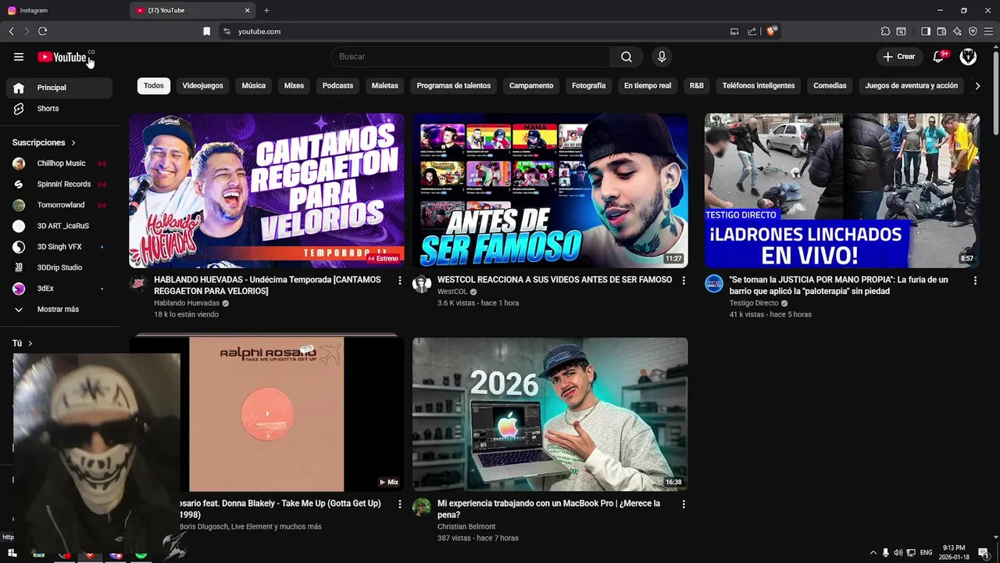Select the Teléfonos inteligentes chip
This screenshot has height=563, width=1000.
click(x=759, y=86)
